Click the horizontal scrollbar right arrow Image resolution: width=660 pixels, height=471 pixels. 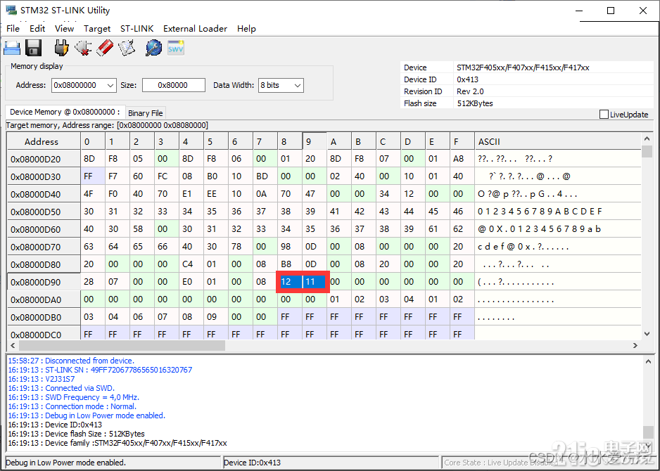[x=635, y=345]
